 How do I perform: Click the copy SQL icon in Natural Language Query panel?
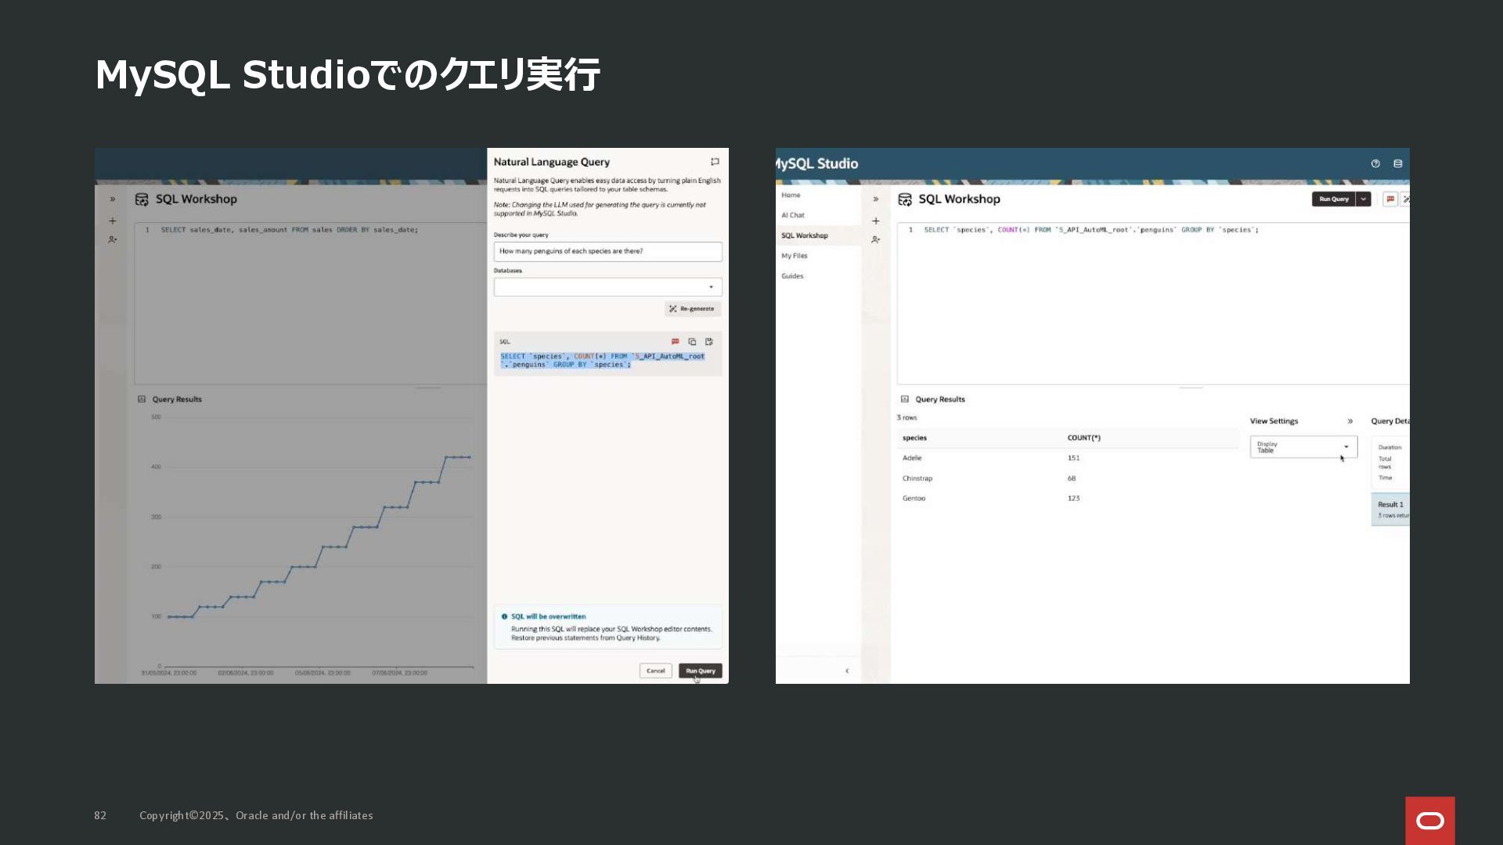pos(692,342)
